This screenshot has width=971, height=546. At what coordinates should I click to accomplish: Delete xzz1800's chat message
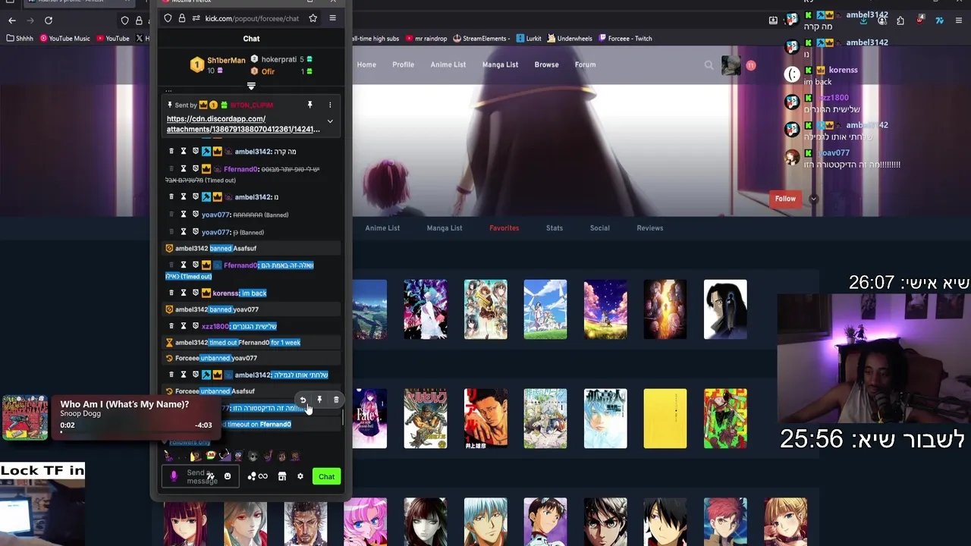click(x=171, y=326)
